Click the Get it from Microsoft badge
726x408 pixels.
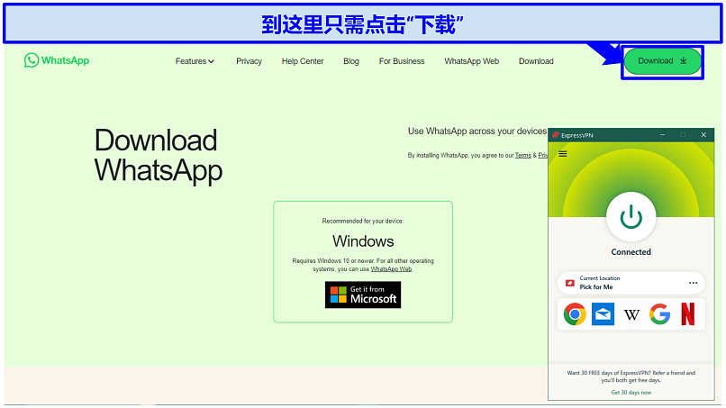[363, 295]
